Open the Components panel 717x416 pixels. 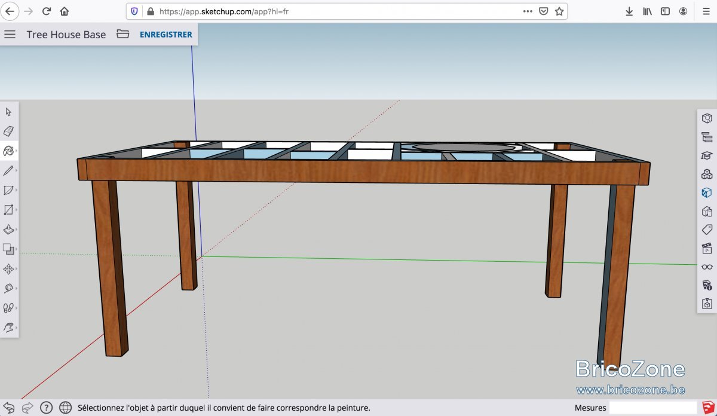(x=707, y=175)
